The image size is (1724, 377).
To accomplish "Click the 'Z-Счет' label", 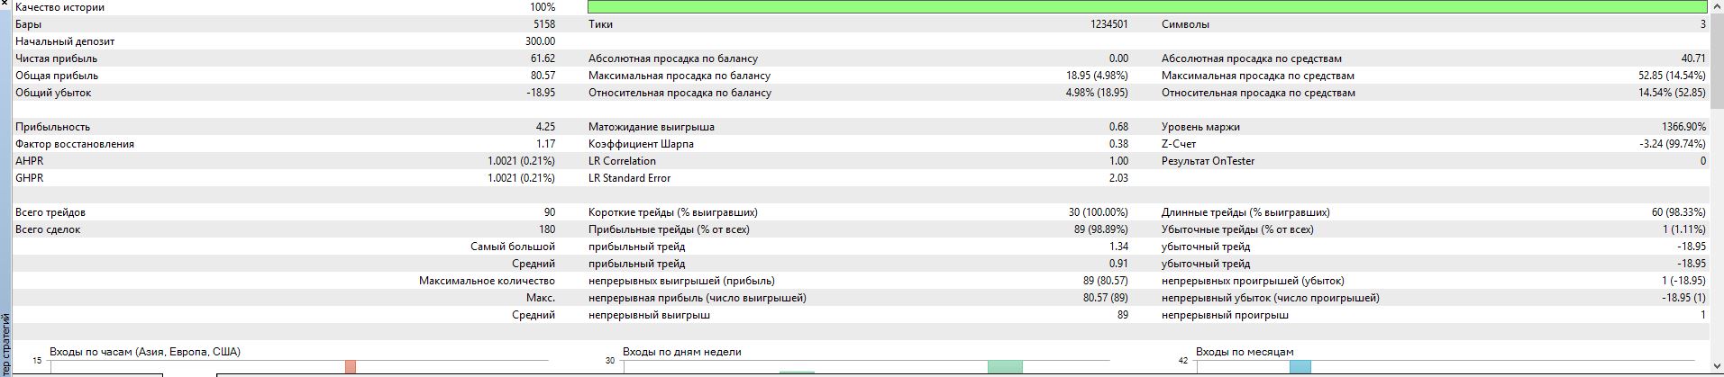I will coord(1179,144).
